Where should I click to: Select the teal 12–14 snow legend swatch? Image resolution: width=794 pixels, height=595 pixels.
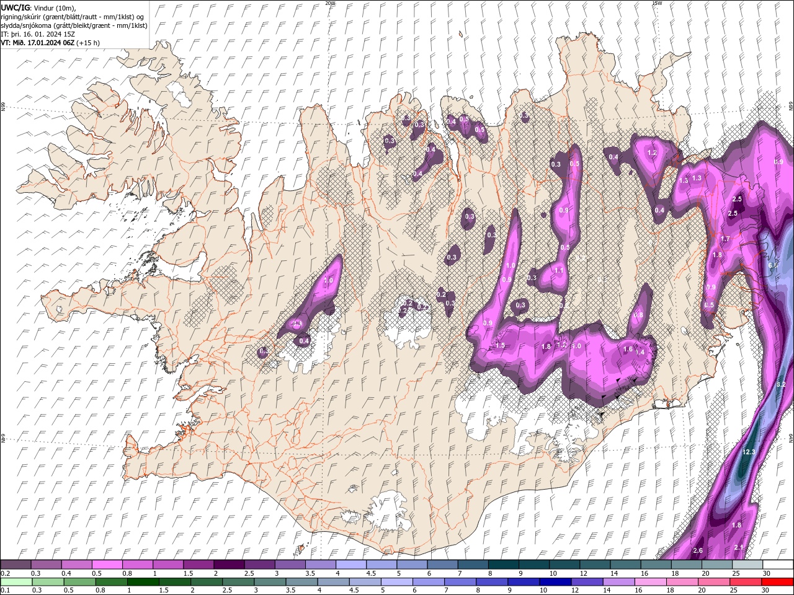595,565
